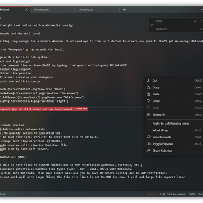203x203 pixels.
Task: Click the 'handwriting support' line
Action: 16,70
